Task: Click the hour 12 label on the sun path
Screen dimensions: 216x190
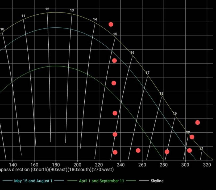Action: click(x=47, y=9)
